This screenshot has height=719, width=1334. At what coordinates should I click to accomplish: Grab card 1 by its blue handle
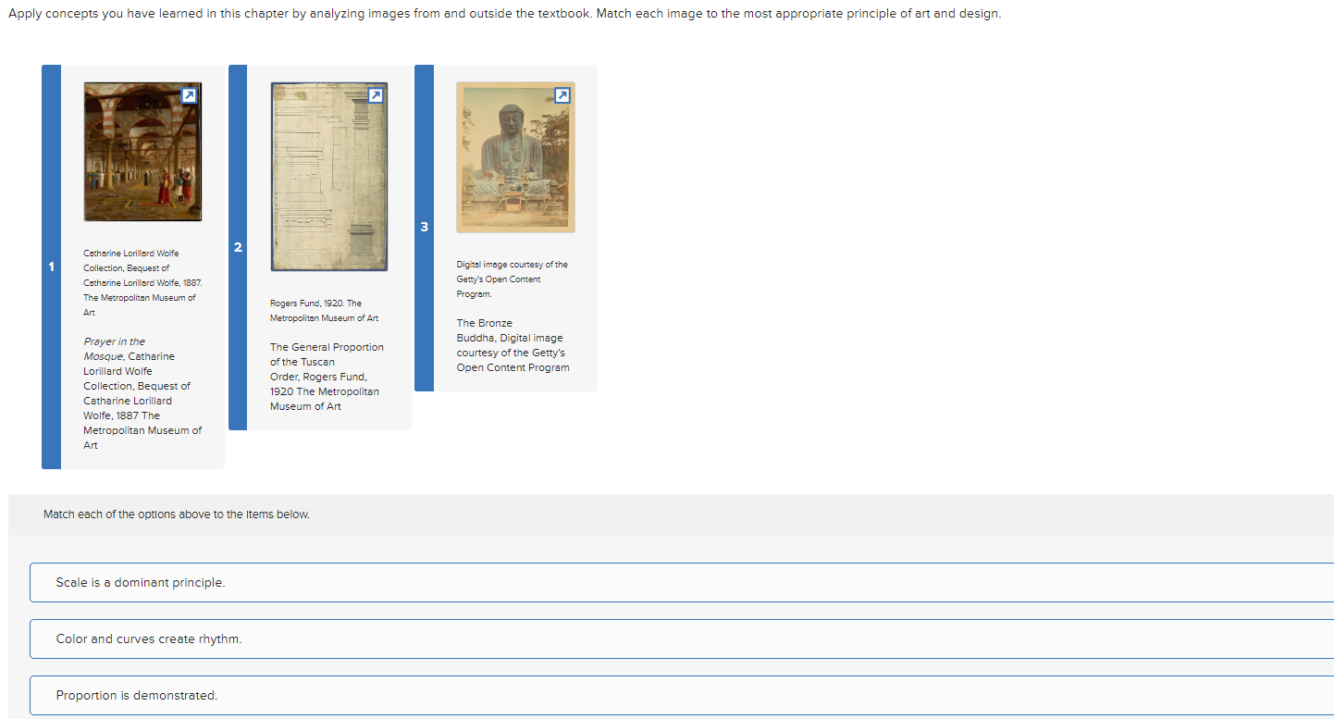point(52,267)
